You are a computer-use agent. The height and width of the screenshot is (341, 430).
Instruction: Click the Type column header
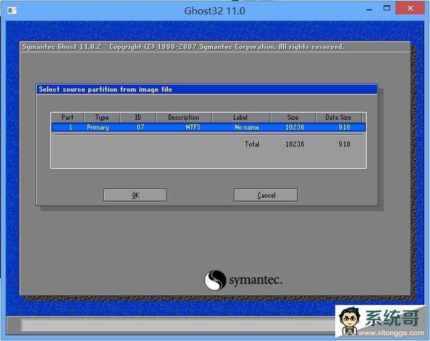pos(102,118)
